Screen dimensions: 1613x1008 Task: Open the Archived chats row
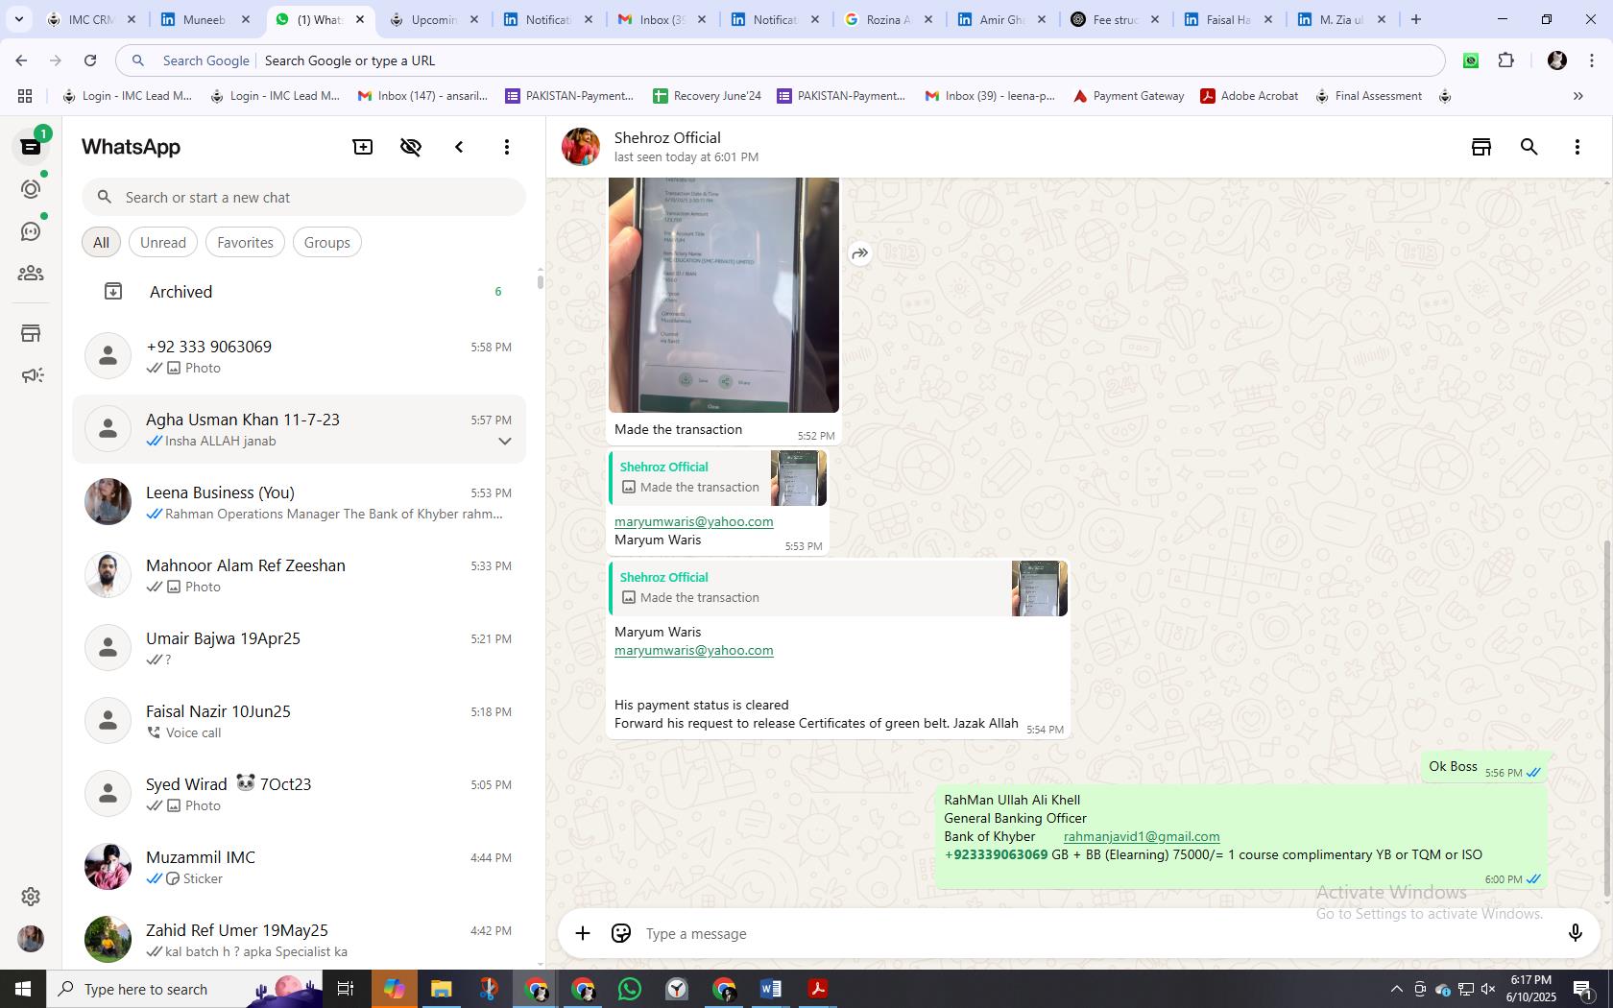[x=300, y=291]
